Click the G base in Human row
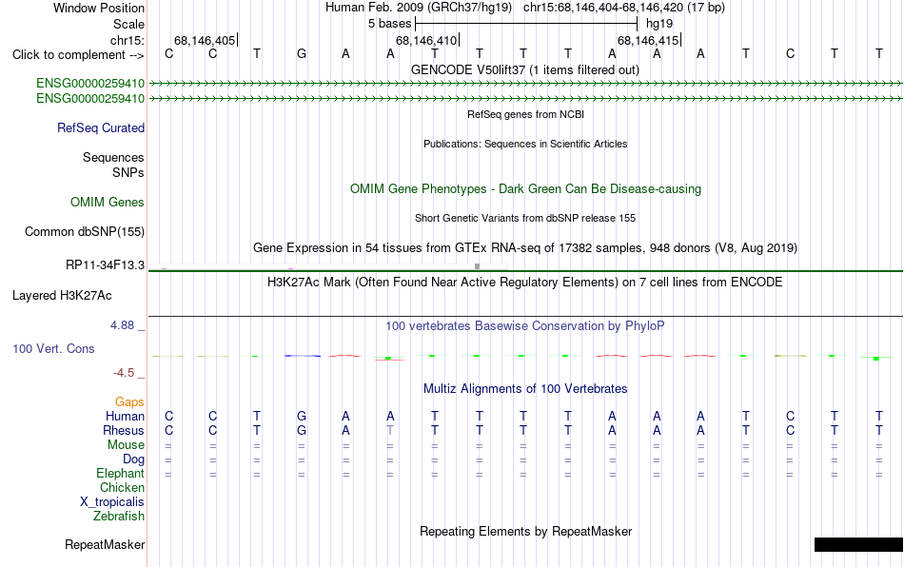The height and width of the screenshot is (567, 904). coord(302,416)
